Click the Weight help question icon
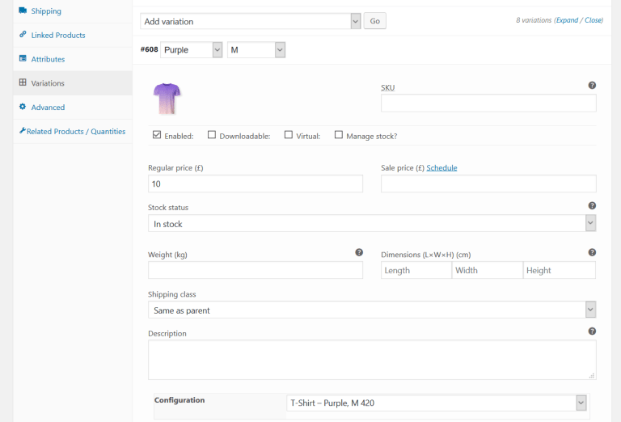 pyautogui.click(x=359, y=252)
